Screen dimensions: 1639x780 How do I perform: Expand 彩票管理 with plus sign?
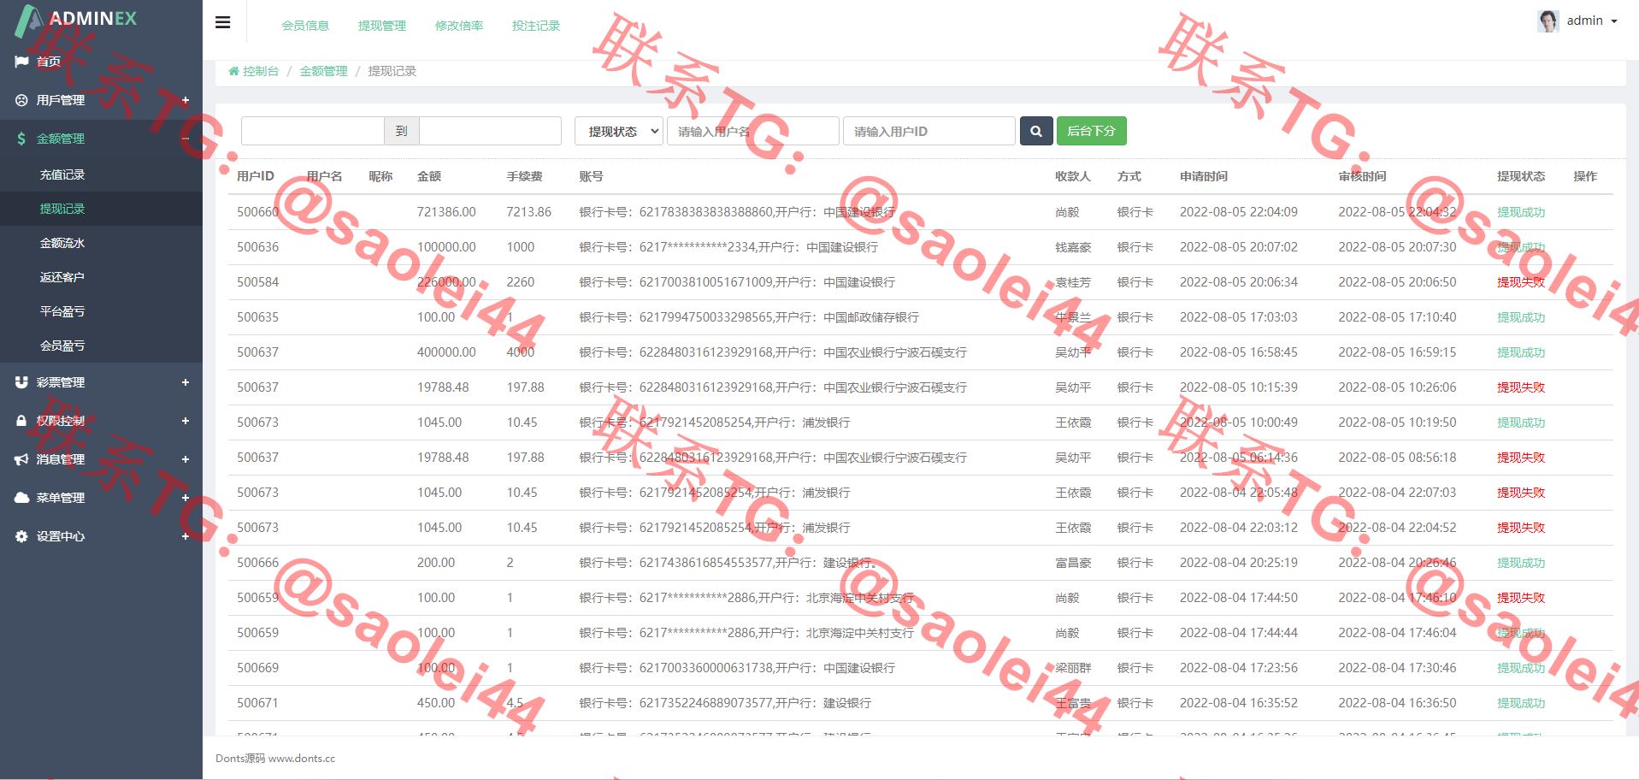point(186,382)
